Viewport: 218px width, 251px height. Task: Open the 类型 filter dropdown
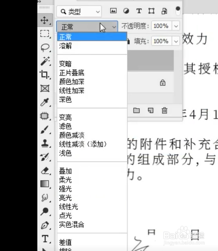(79, 11)
